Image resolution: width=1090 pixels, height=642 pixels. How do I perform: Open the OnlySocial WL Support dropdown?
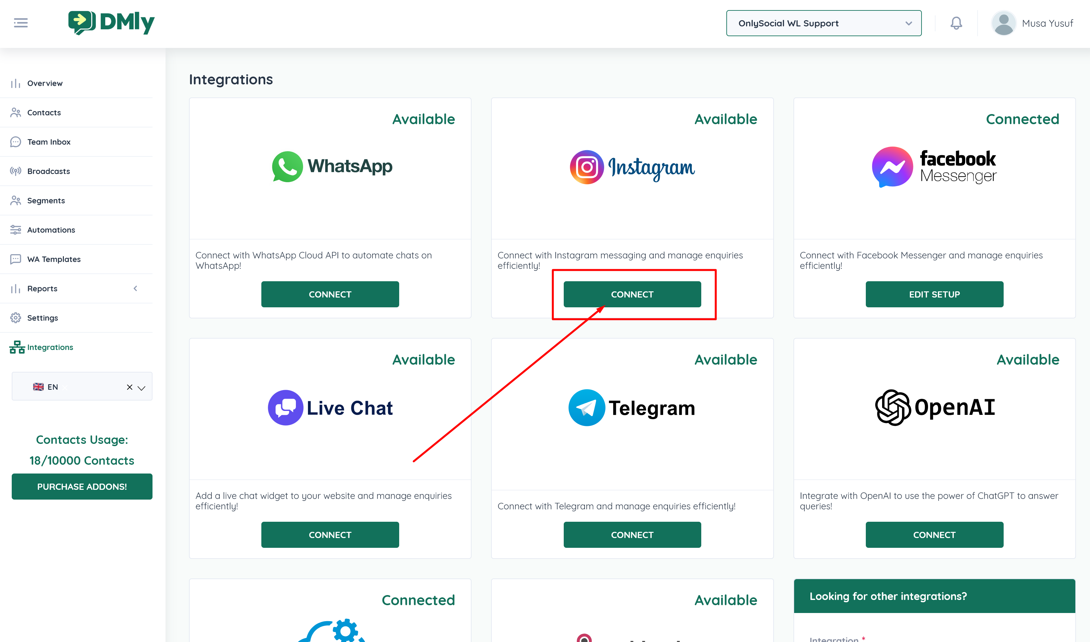pyautogui.click(x=823, y=23)
